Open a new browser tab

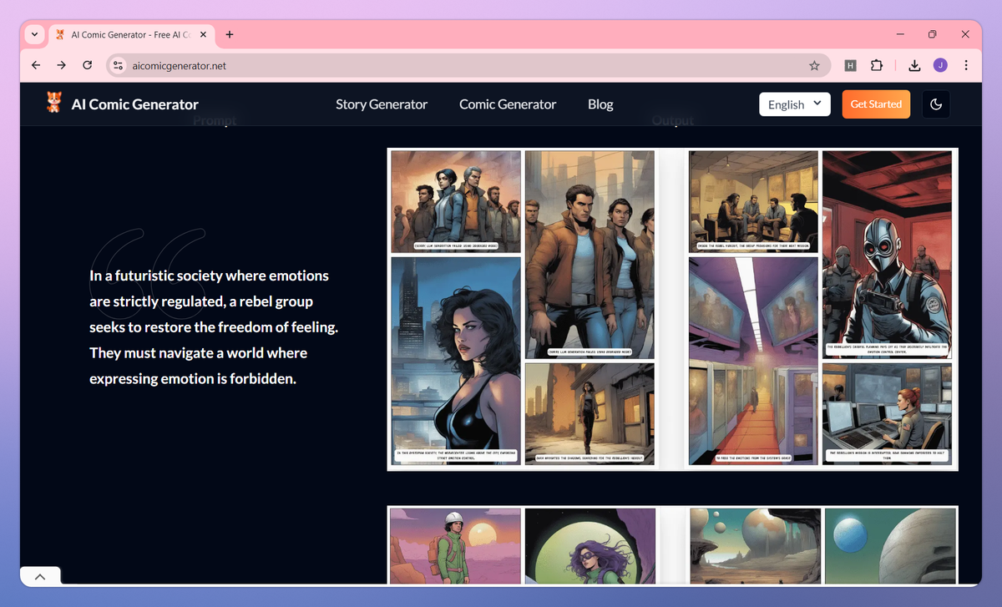pyautogui.click(x=229, y=34)
